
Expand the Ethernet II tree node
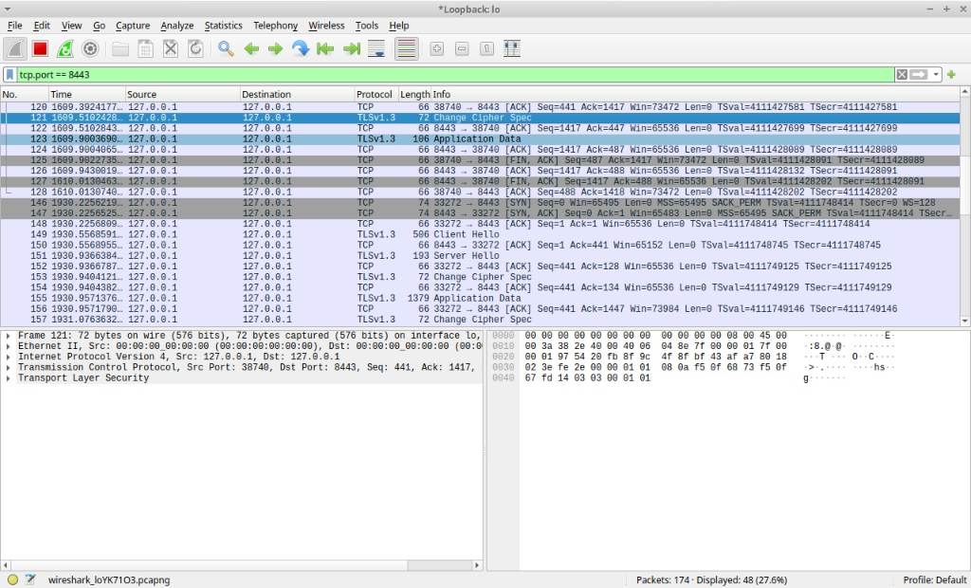pos(8,346)
